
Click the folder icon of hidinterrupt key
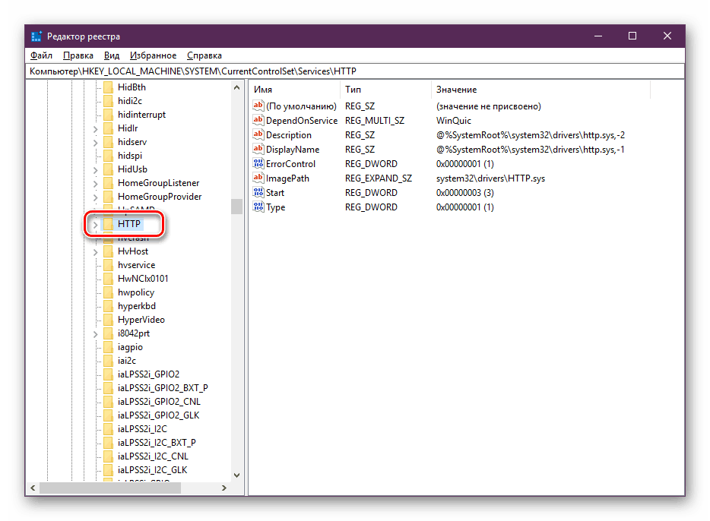pyautogui.click(x=108, y=115)
